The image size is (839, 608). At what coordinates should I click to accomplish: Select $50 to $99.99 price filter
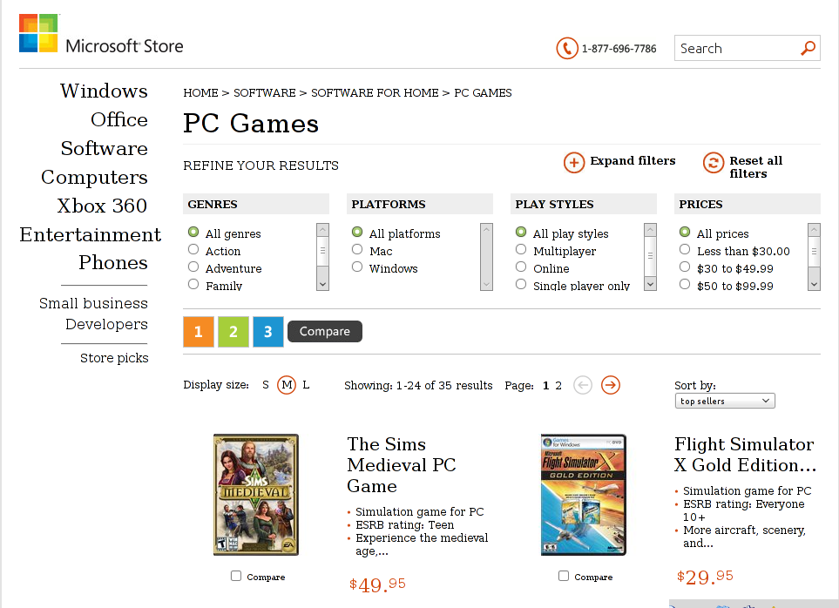click(685, 284)
